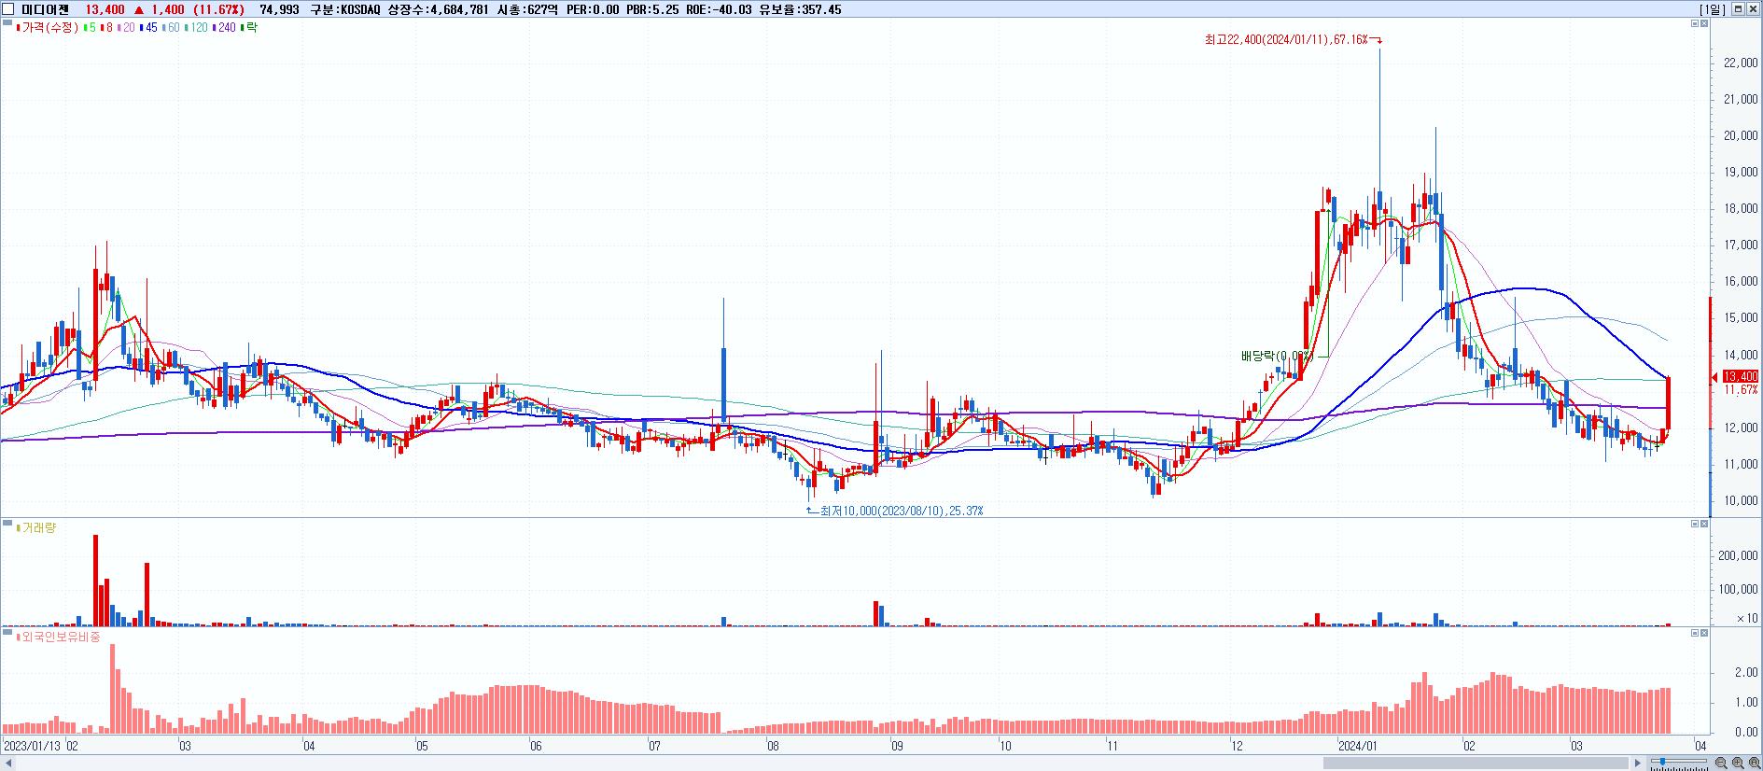This screenshot has width=1763, height=771.
Task: Tick the checkbox before 미디어젠
Action: click(9, 8)
